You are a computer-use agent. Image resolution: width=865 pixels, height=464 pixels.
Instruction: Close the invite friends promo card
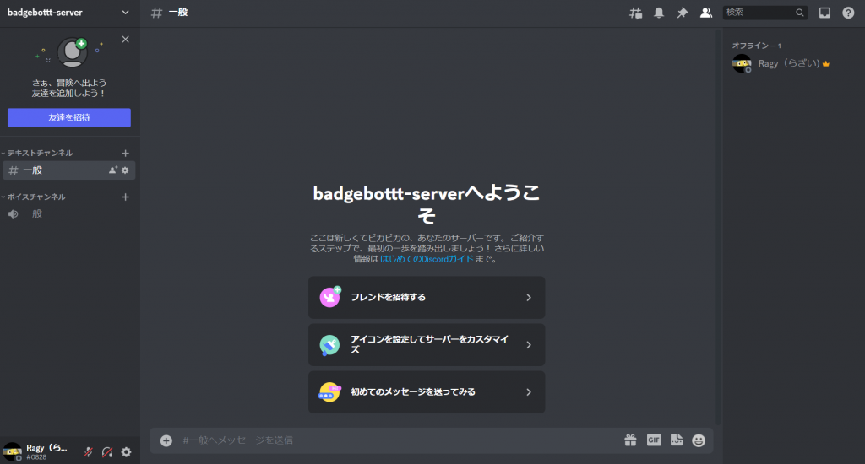tap(126, 39)
